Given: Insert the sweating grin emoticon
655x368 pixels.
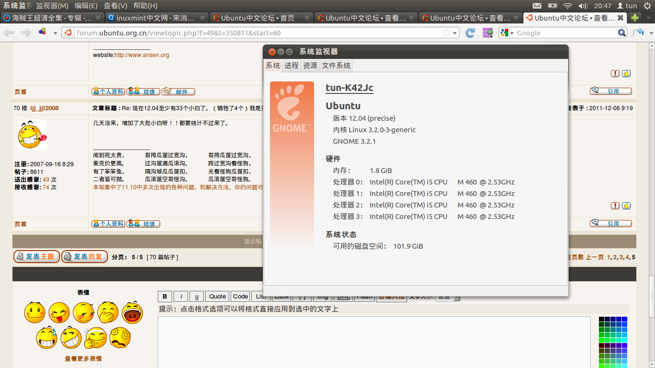Looking at the screenshot, I should tap(47, 337).
